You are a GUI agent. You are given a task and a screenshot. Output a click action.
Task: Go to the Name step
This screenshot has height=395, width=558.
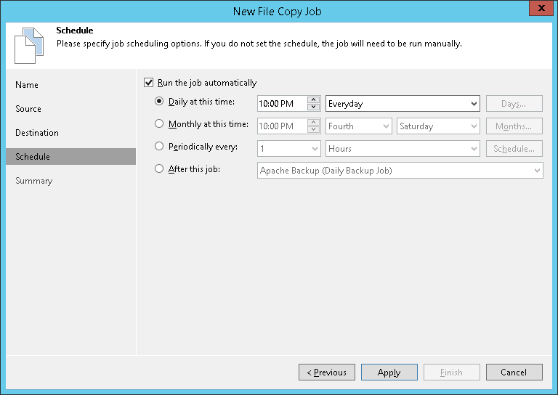tap(27, 85)
